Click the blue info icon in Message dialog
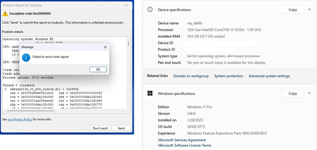Image resolution: width=317 pixels, height=150 pixels. coord(26,57)
